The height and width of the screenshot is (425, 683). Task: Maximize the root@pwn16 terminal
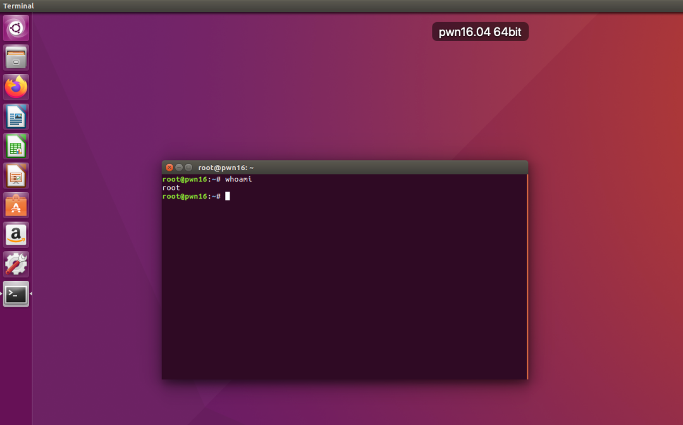pyautogui.click(x=188, y=167)
